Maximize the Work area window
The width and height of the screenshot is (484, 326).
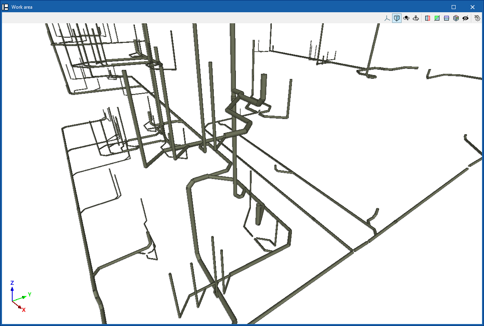pos(454,7)
